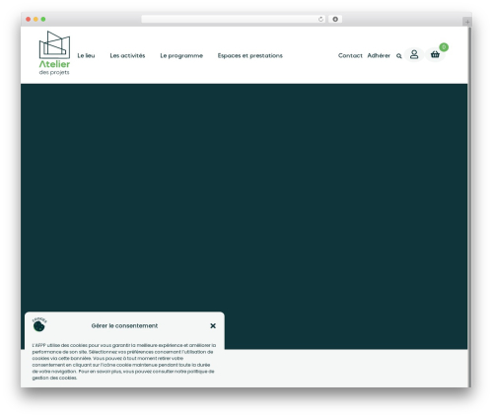Click the page vertical scrollbar

469,206
